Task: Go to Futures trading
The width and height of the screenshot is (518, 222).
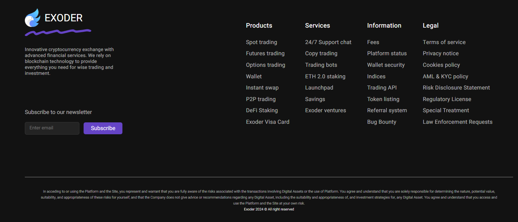Action: [x=265, y=53]
